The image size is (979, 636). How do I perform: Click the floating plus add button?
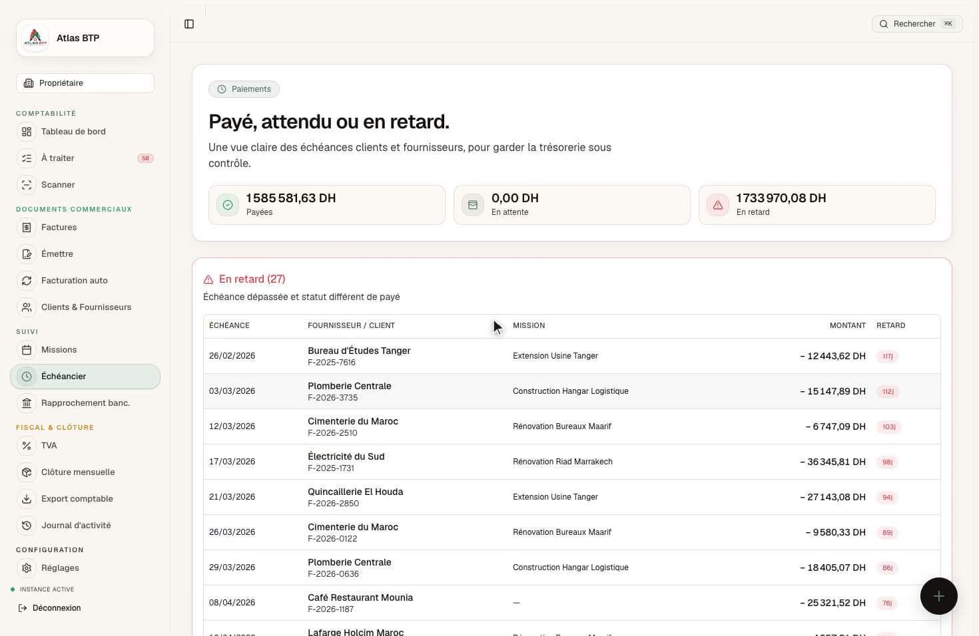tap(939, 596)
